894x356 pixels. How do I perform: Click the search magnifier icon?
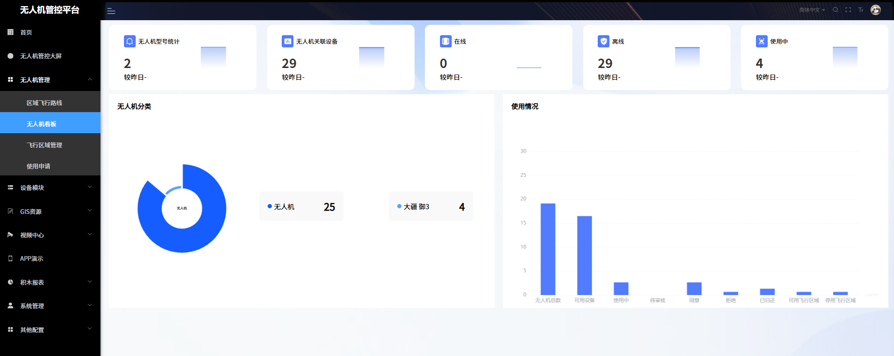[835, 10]
